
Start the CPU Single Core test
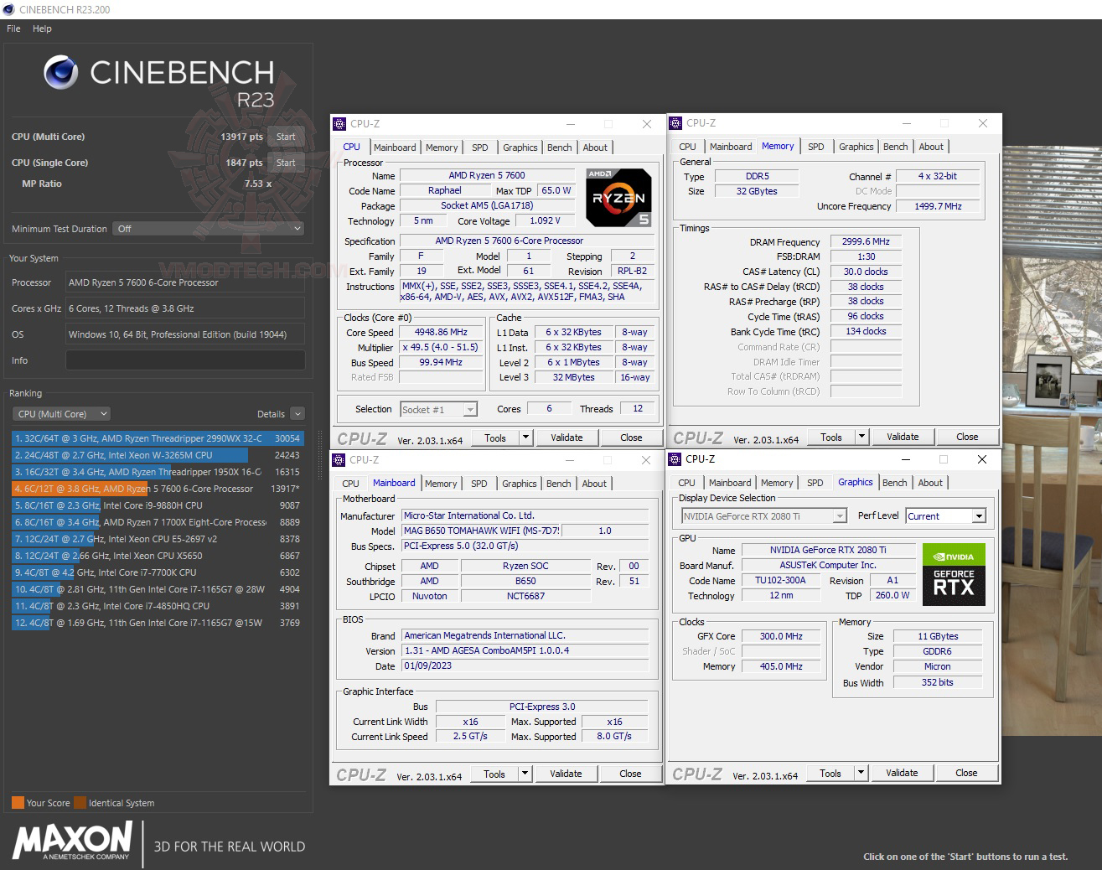286,163
